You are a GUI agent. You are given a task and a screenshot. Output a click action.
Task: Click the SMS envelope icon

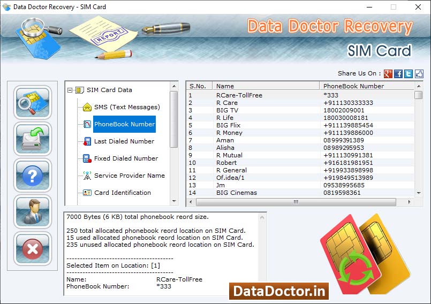(87, 107)
